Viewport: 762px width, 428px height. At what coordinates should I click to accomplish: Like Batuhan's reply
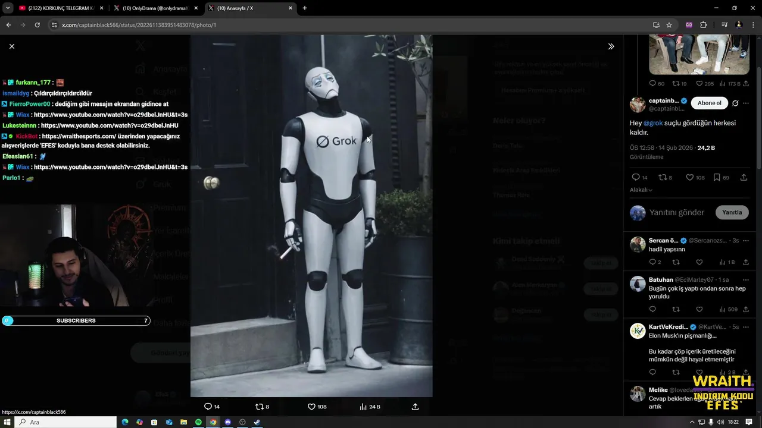coord(699,309)
